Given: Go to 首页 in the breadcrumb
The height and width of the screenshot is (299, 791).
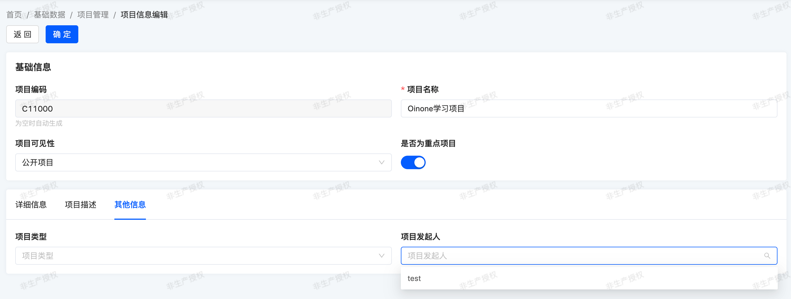Looking at the screenshot, I should (14, 15).
